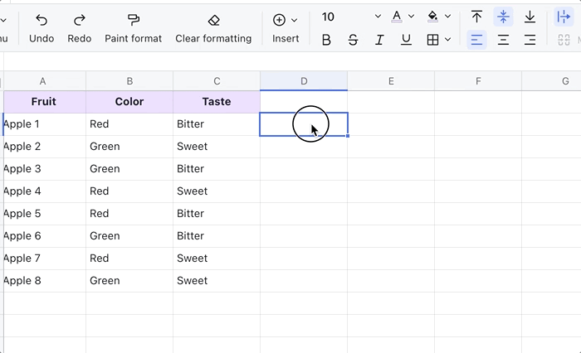Right align the cell text

click(530, 40)
